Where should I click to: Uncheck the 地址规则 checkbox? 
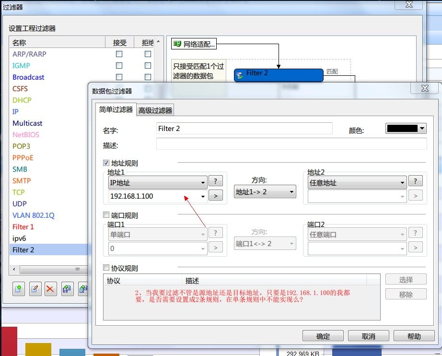pos(106,163)
